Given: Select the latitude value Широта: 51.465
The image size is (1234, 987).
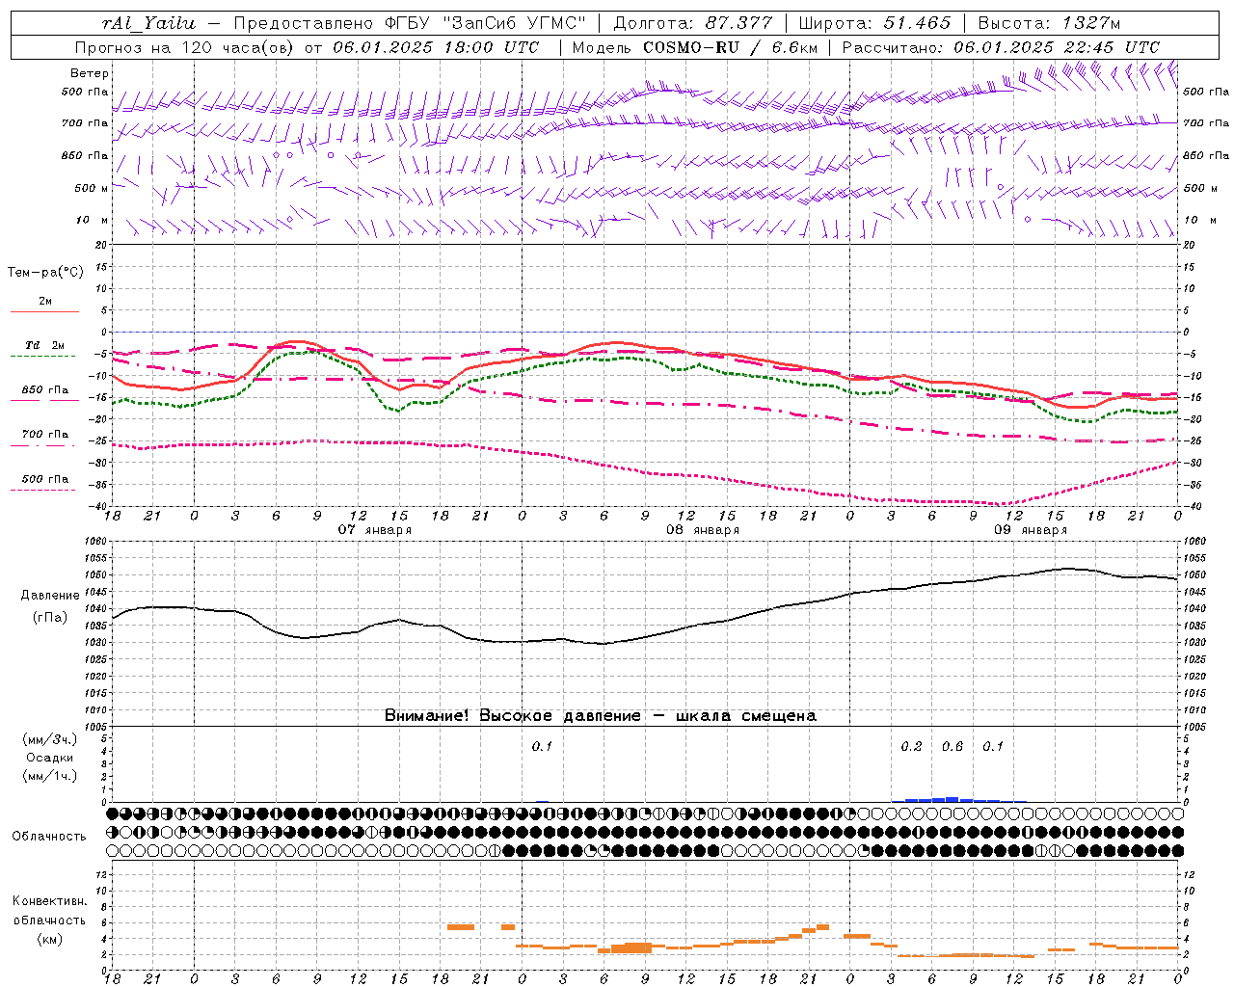Looking at the screenshot, I should click(x=872, y=23).
